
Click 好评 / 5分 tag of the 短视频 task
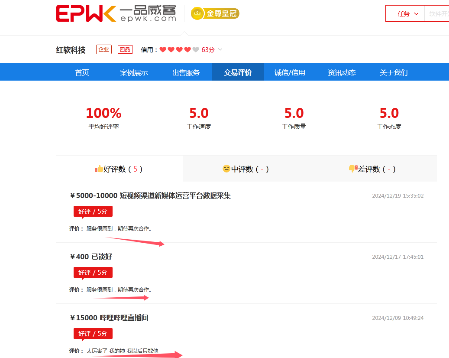pos(93,212)
